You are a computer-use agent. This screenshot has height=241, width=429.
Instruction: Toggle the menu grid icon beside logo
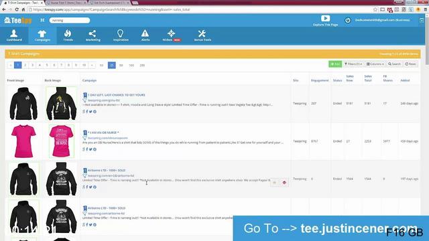click(x=42, y=20)
